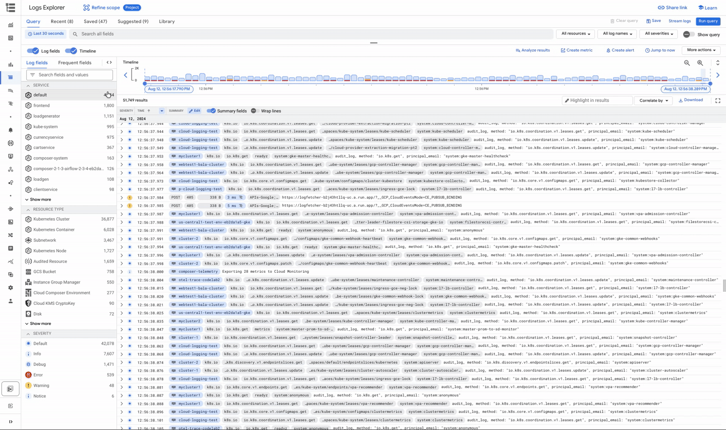Expand the composer-telemetry log entry row

tap(122, 272)
